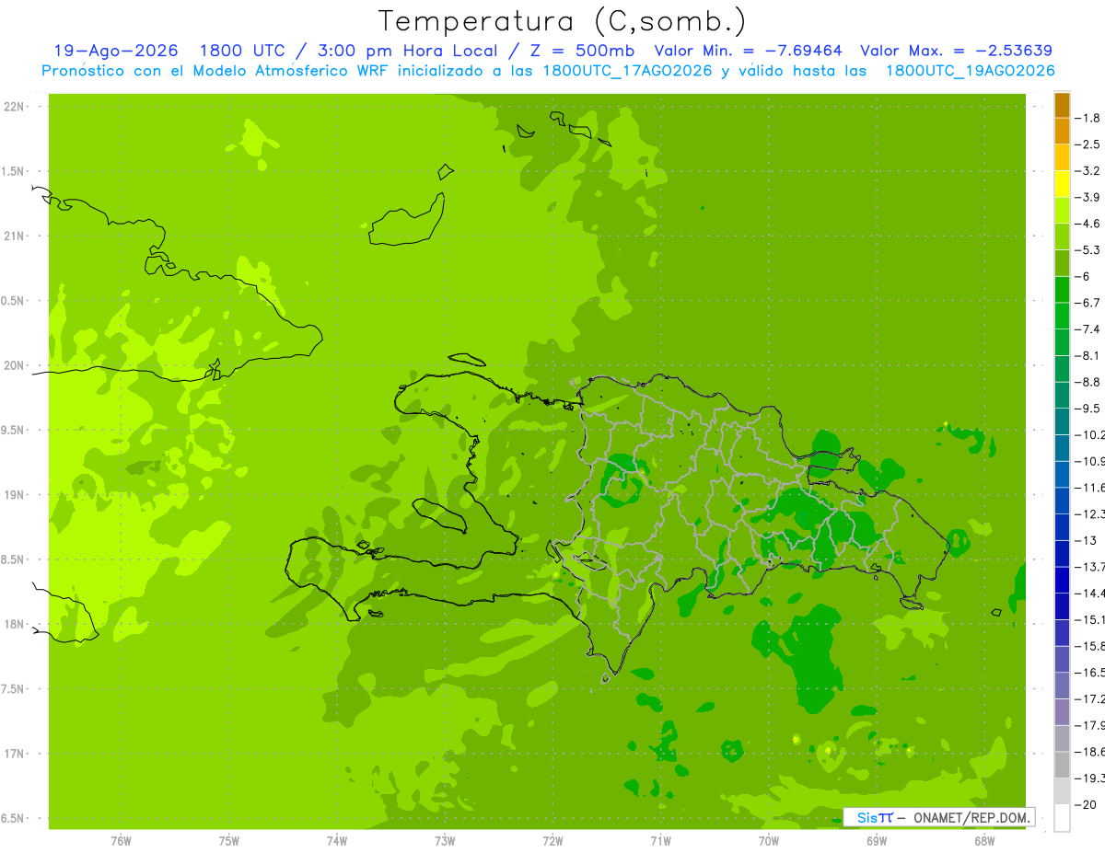Click the lime swatch between -3.9 and -4.6
1105x853 pixels.
click(x=1062, y=210)
